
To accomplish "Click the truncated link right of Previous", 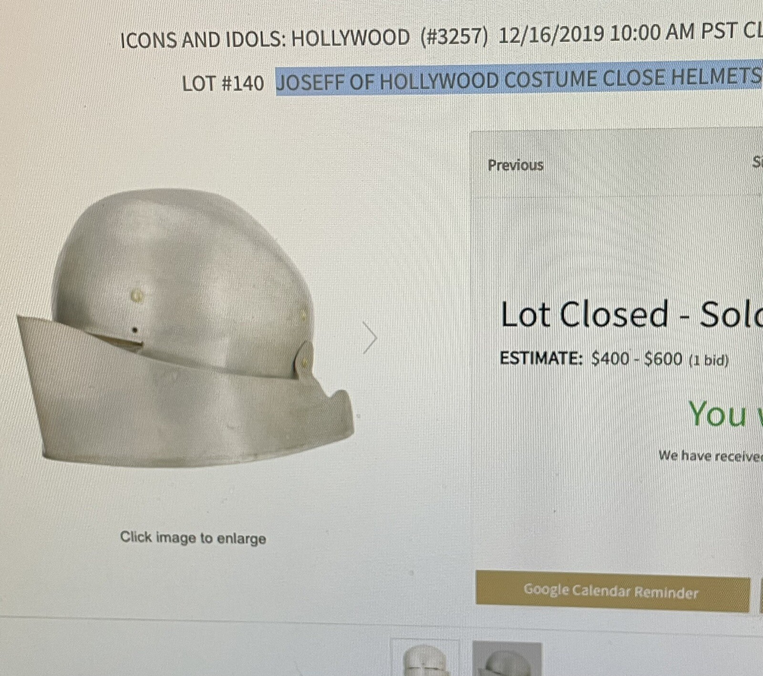I will pyautogui.click(x=758, y=162).
